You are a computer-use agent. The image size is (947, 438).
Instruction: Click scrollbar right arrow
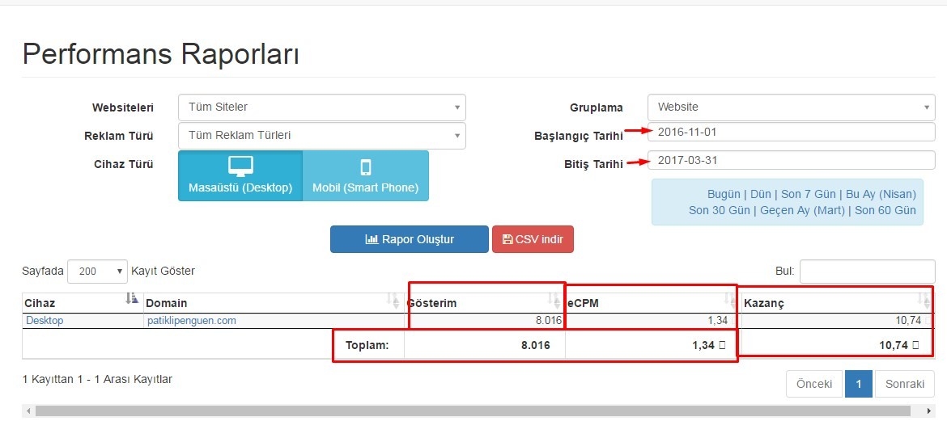click(x=929, y=411)
